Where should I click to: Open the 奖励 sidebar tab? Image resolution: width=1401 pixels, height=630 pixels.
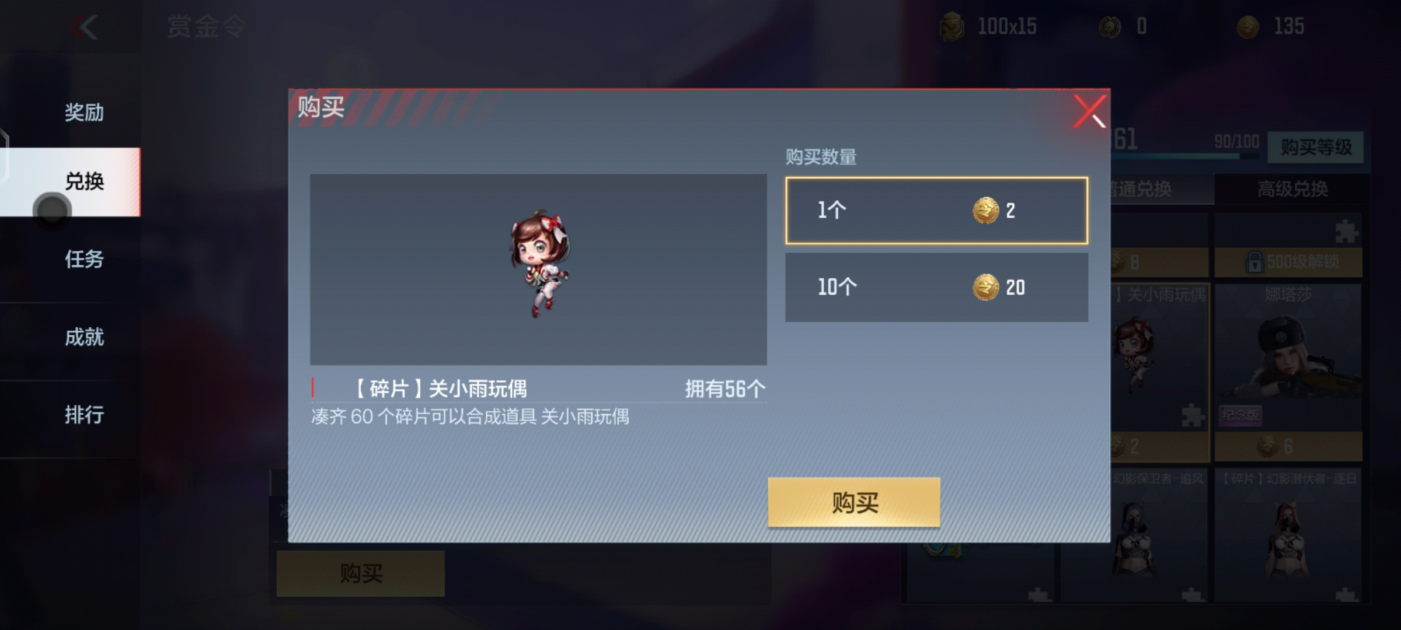pyautogui.click(x=84, y=112)
